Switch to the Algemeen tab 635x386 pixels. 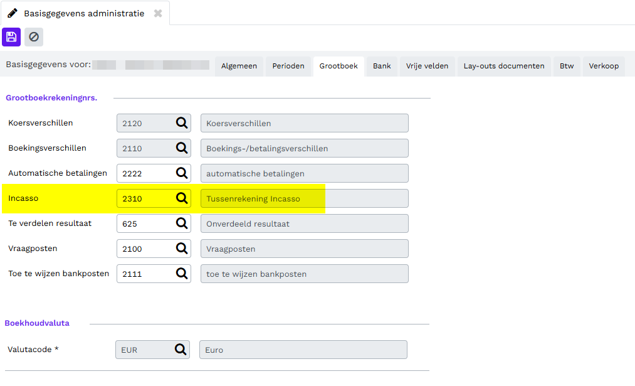239,66
